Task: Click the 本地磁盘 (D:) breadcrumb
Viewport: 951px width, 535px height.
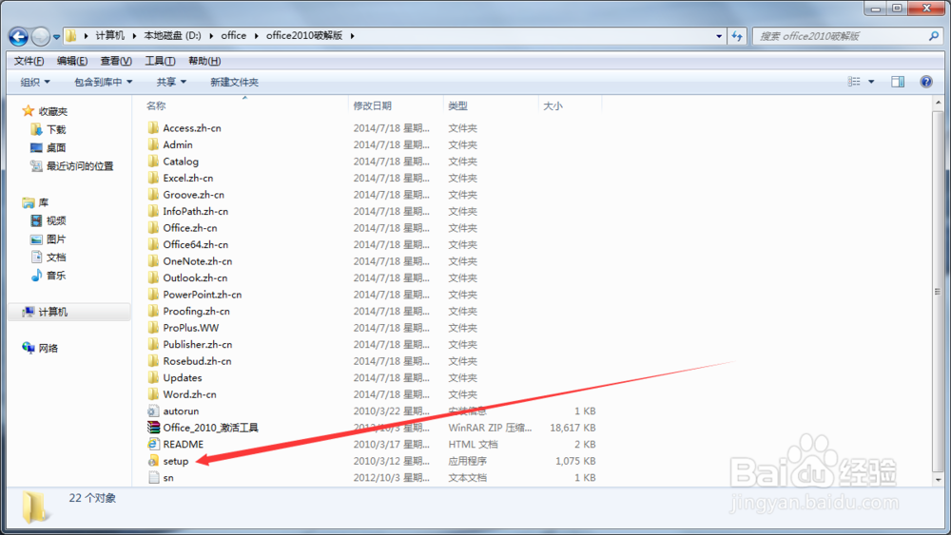Action: pyautogui.click(x=172, y=36)
